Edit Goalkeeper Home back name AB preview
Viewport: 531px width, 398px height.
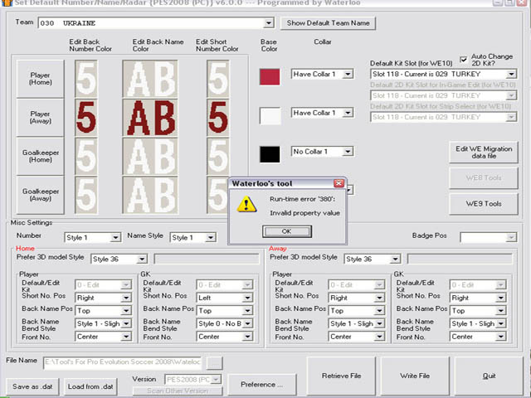click(150, 156)
